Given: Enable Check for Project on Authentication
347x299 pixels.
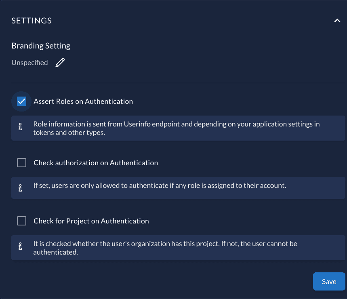Looking at the screenshot, I should [x=21, y=221].
